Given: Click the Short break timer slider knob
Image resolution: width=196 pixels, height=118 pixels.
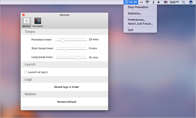Looking at the screenshot, I should [x=64, y=49].
